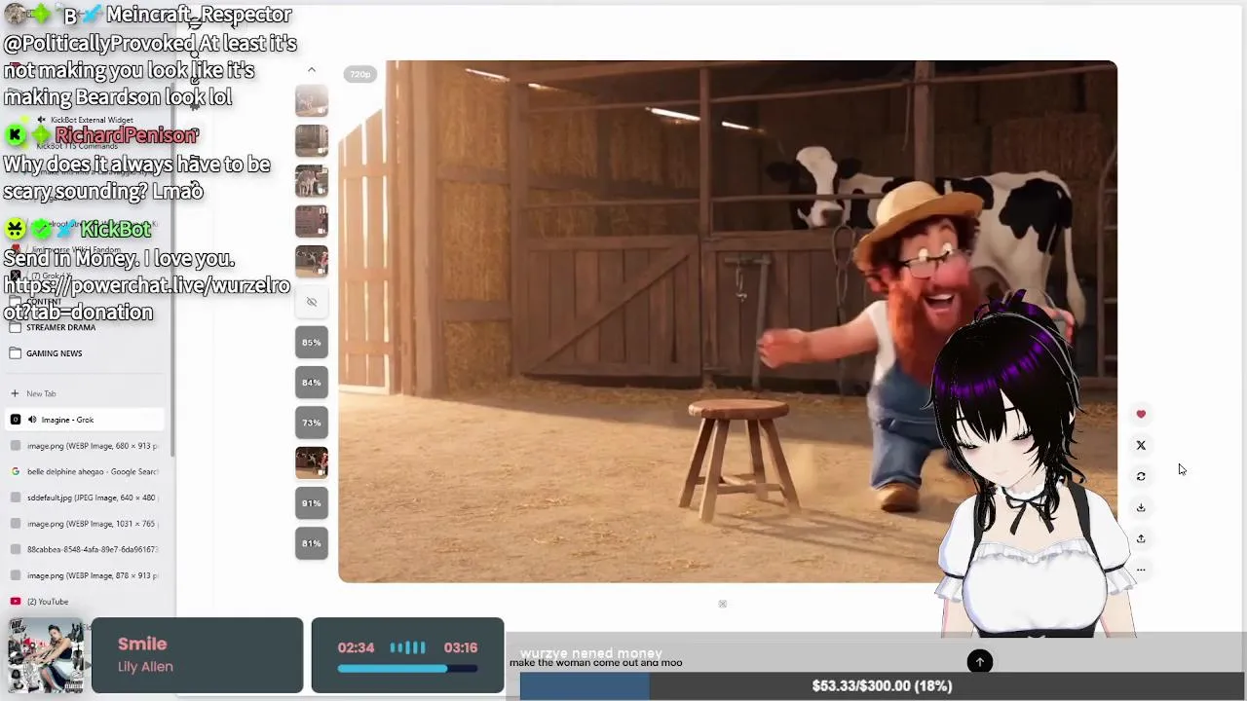Image resolution: width=1247 pixels, height=701 pixels.
Task: Click the prompt field reading 'make the woman come out and moo'
Action: (x=596, y=663)
